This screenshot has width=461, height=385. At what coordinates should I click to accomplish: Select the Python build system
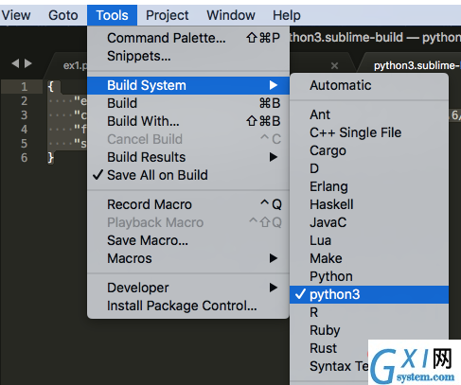tap(369, 276)
